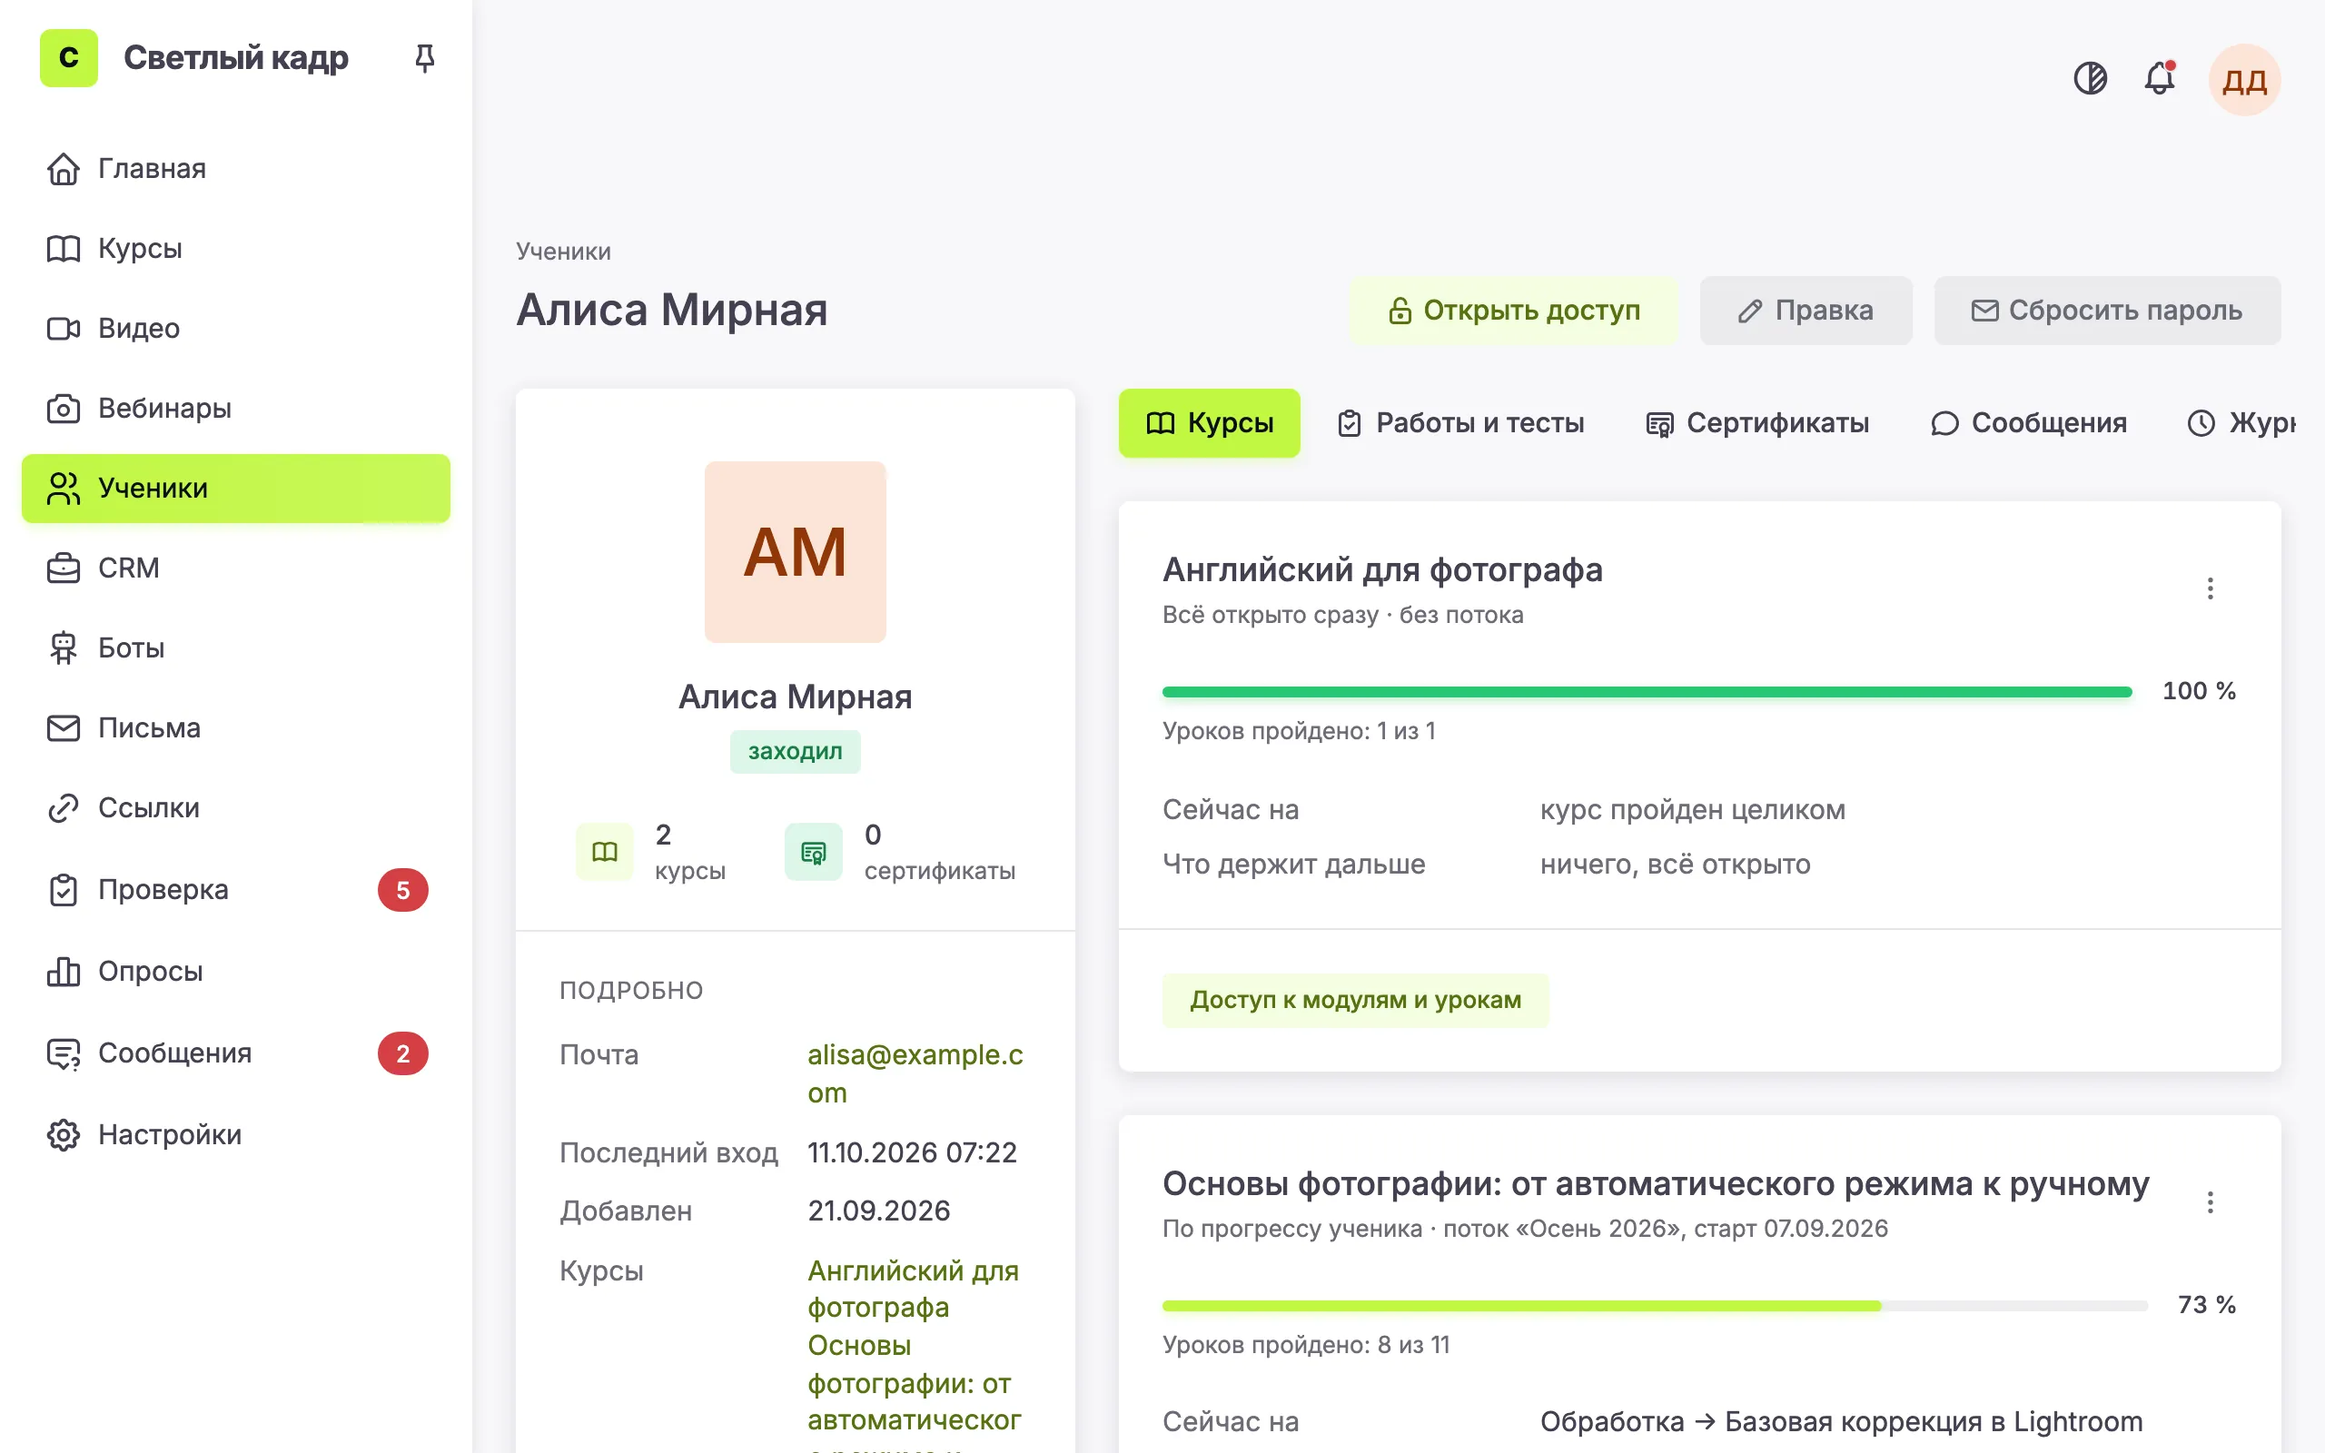Click the chat bubble icon next to sidebar Сообщения
This screenshot has width=2325, height=1453.
tap(64, 1053)
